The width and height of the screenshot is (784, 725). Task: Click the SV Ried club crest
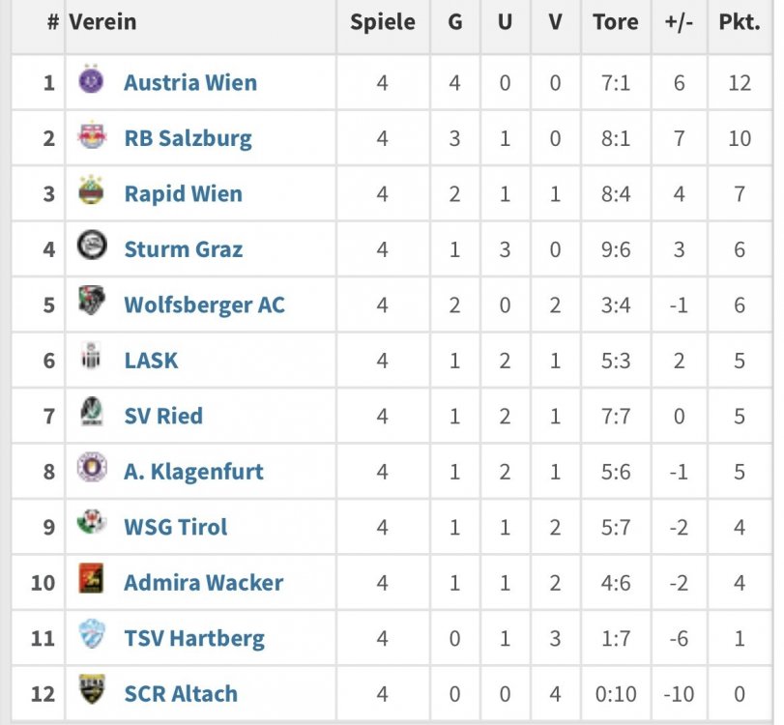click(92, 411)
